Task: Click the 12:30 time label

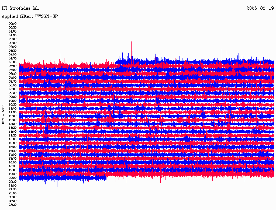Action: 13,120
